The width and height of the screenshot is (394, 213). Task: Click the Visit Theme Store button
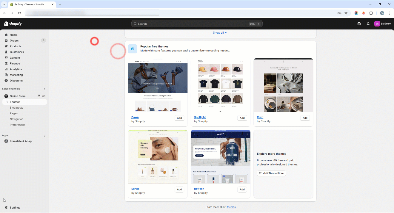coord(271,173)
